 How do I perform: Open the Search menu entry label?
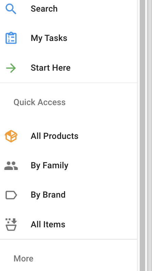44,9
